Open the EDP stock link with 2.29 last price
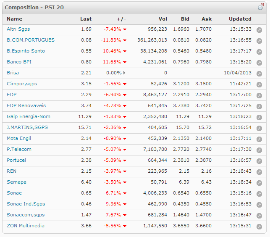The width and height of the screenshot is (270, 237). [x=12, y=95]
